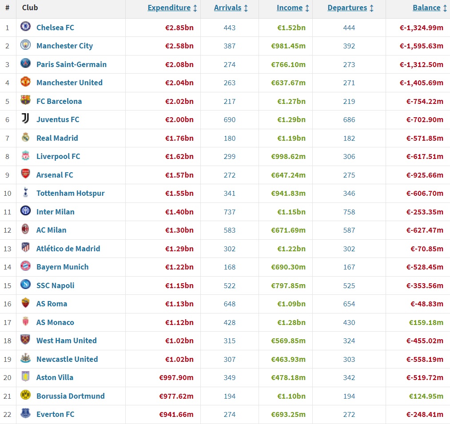Open the Liverpool FC club link
450x424 pixels.
tap(58, 156)
